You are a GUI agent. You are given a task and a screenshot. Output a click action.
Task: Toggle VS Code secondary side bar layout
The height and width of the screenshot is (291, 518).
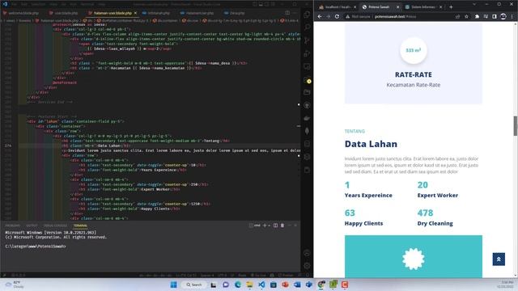(x=266, y=4)
